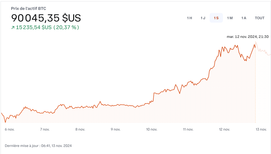
Task: Click the '10 nov.' axis label
Action: 152,129
